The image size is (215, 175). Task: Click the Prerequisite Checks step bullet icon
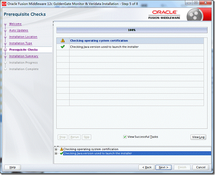click(5, 50)
